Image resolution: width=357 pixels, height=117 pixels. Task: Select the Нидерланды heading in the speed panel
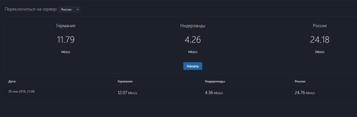pyautogui.click(x=193, y=26)
